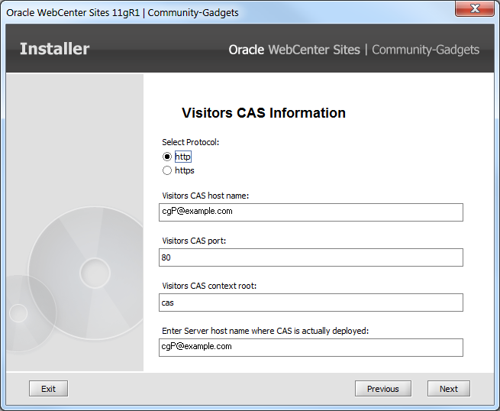Click the CAS deployed server host name field
Image resolution: width=500 pixels, height=411 pixels.
click(311, 348)
